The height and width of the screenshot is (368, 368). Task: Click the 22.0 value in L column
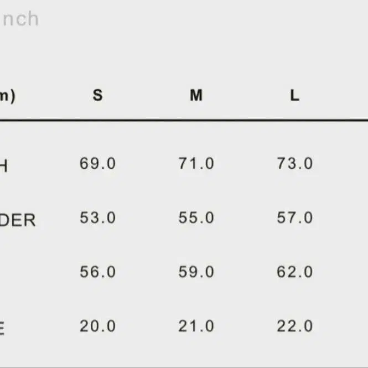(x=295, y=326)
